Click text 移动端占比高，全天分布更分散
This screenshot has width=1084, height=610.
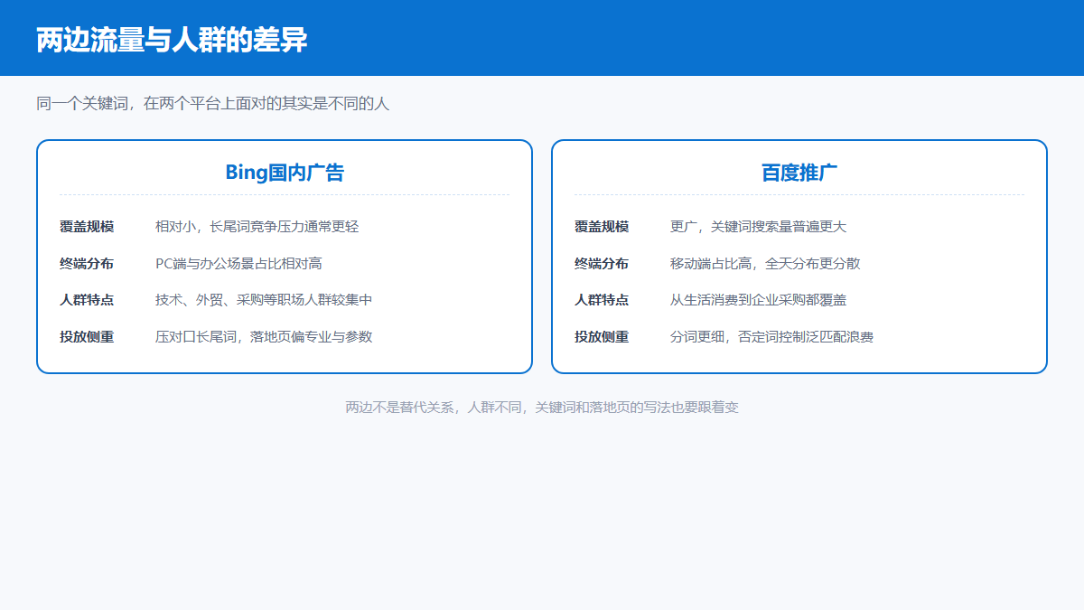(x=765, y=264)
